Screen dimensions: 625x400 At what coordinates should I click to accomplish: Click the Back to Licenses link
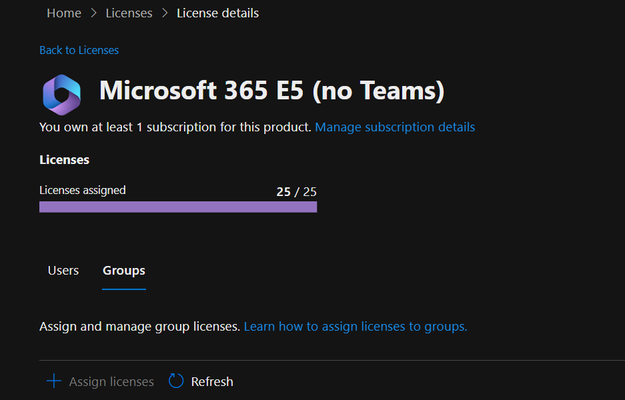point(79,50)
